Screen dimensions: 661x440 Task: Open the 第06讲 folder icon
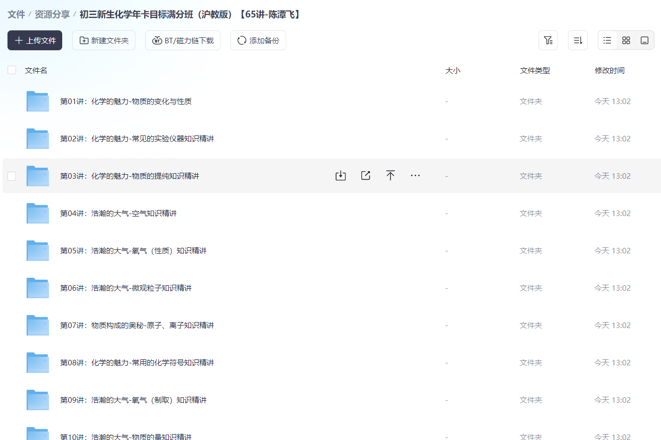(x=37, y=288)
